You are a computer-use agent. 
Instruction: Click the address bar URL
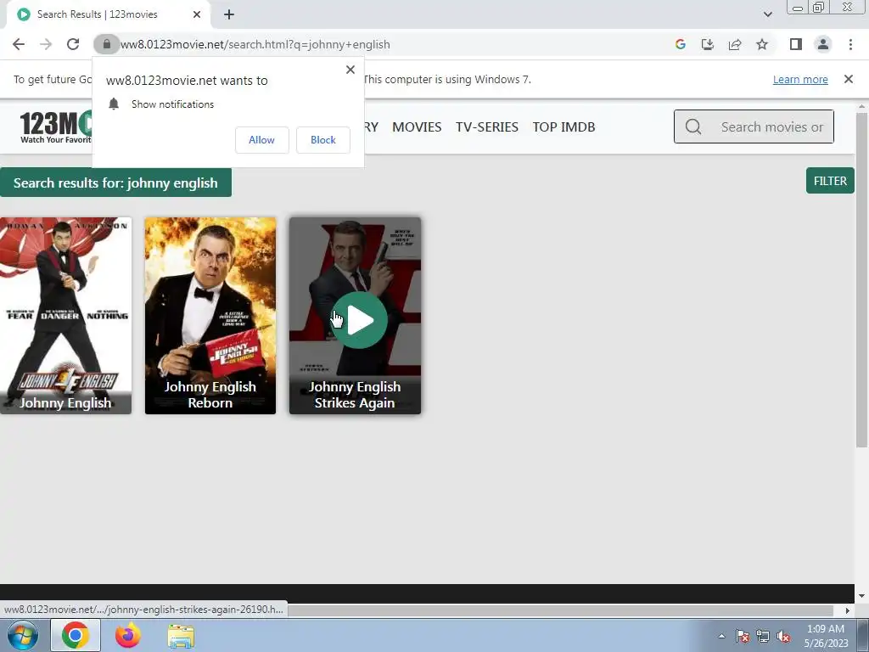click(x=255, y=44)
